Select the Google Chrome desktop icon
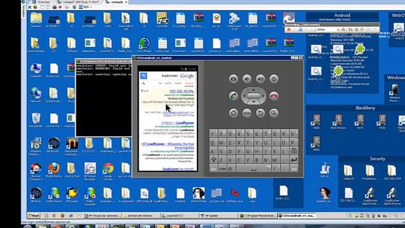The height and width of the screenshot is (228, 405). click(x=108, y=171)
